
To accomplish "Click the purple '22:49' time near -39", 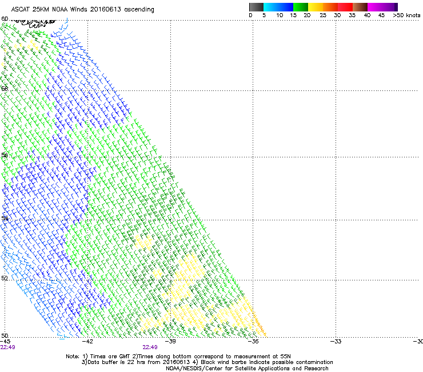I will pos(150,347).
